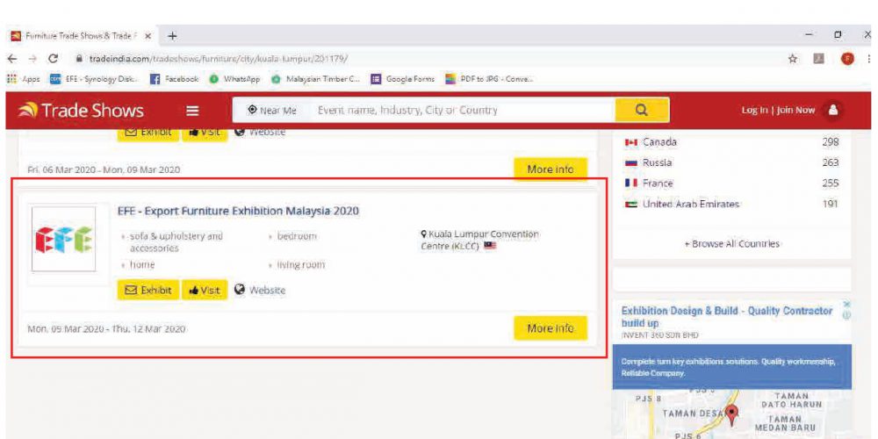The image size is (878, 439).
Task: Click the browser back arrow
Action: click(13, 58)
